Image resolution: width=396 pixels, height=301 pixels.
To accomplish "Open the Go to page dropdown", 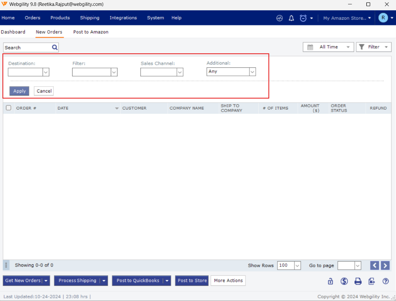I will [349, 265].
